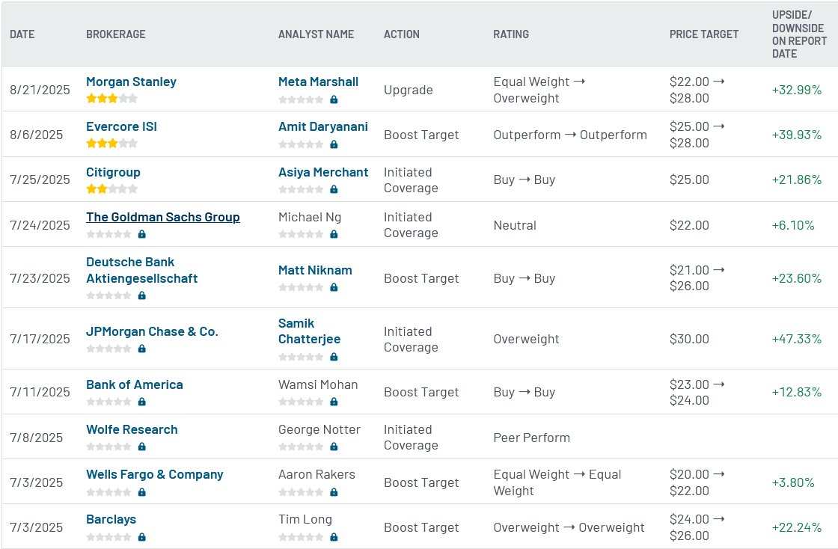
Task: Click the UPSIDE/DOWNSIDE ON REPORT DATE header
Action: pyautogui.click(x=799, y=34)
